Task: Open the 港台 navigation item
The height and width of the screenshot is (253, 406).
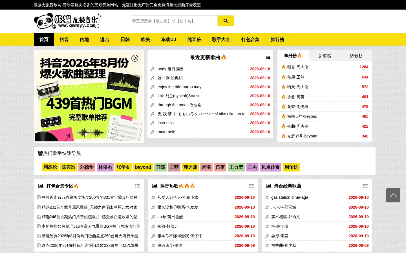Action: tap(105, 39)
